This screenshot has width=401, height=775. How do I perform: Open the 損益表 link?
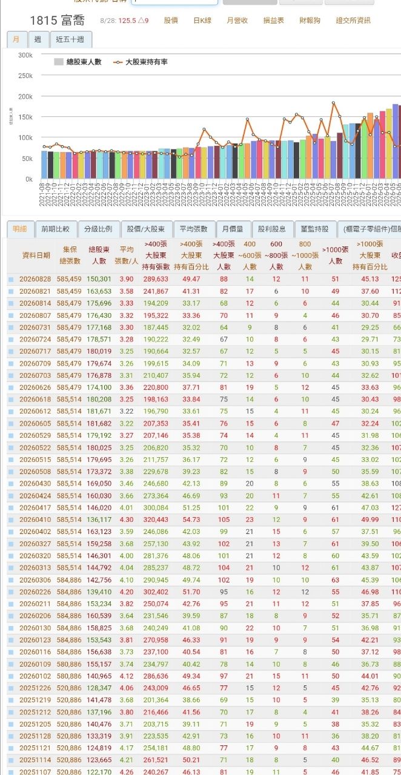click(x=273, y=21)
